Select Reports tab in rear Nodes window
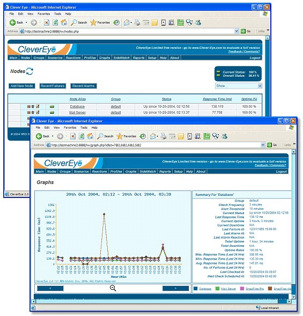The image size is (303, 316). click(x=138, y=58)
